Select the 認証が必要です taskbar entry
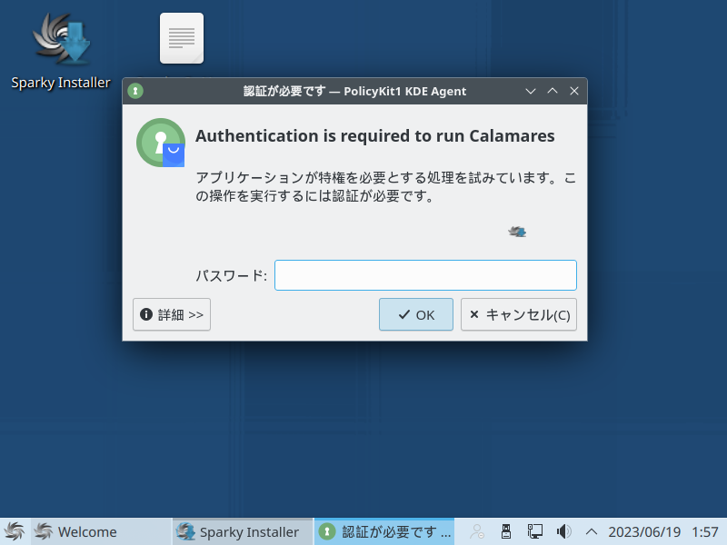This screenshot has width=727, height=545. tap(384, 531)
